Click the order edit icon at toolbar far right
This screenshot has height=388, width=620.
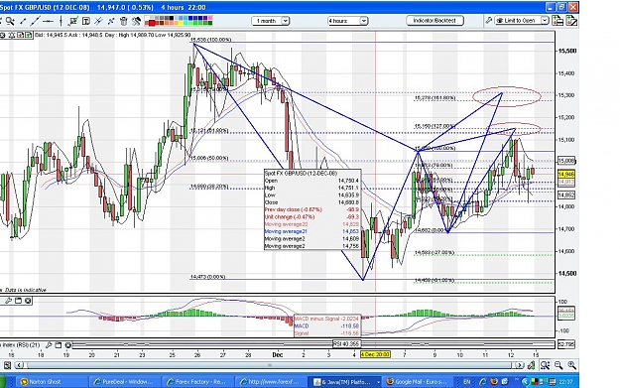pos(571,20)
